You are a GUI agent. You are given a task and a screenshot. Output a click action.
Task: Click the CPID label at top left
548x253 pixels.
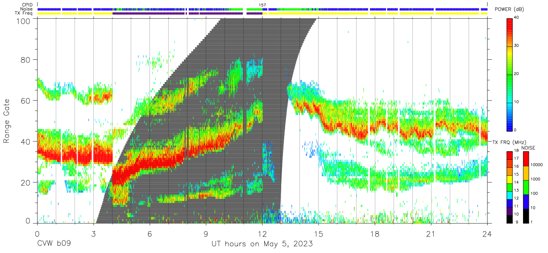(27, 5)
